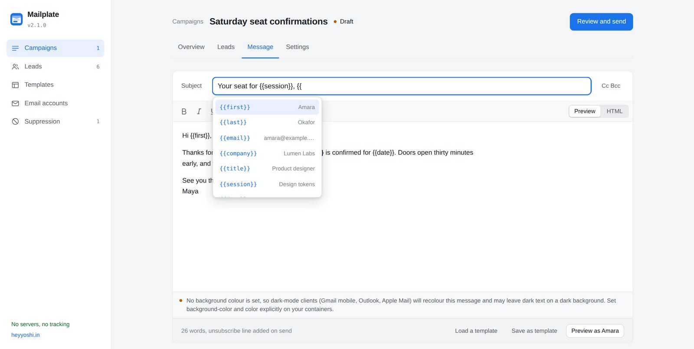Click the 'No servers, no tracking' text
The width and height of the screenshot is (694, 349).
[x=40, y=324]
